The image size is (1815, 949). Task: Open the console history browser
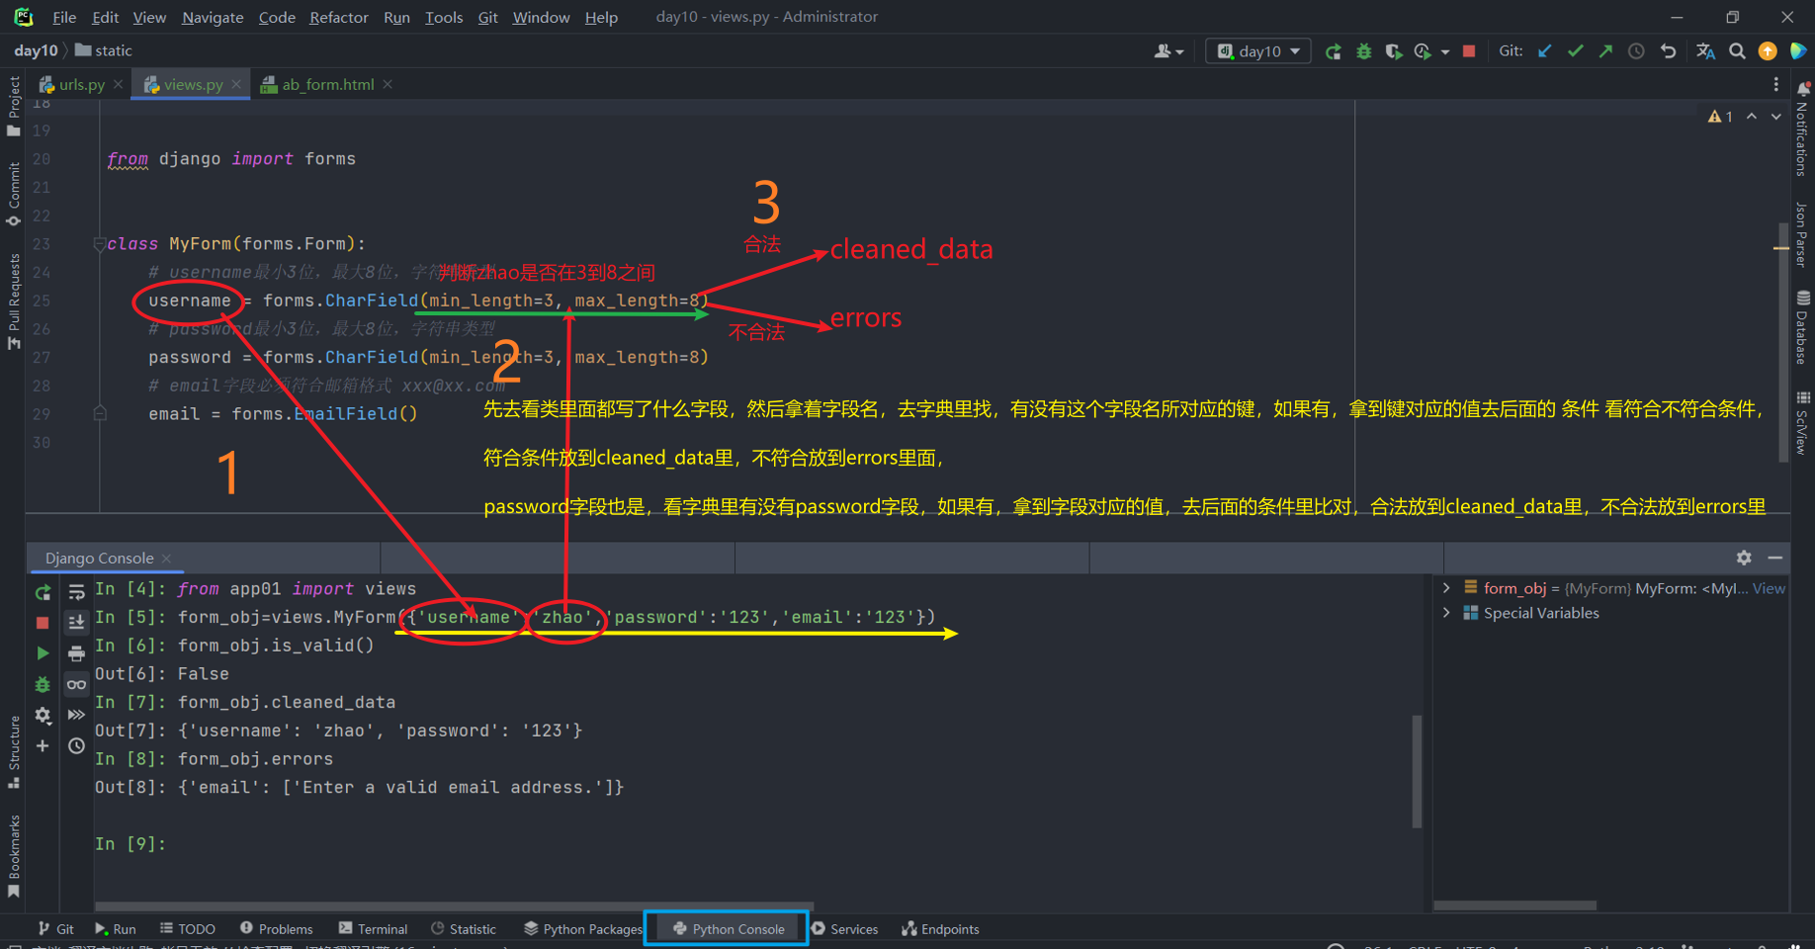coord(76,745)
